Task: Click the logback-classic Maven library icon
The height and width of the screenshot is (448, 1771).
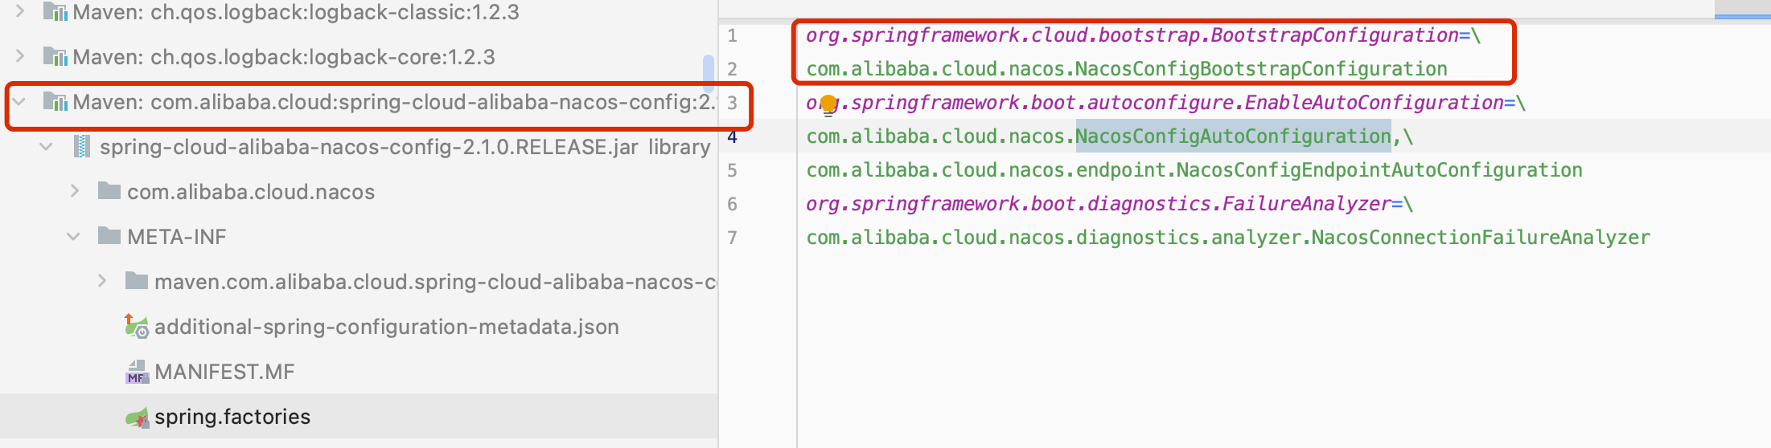Action: pos(55,12)
